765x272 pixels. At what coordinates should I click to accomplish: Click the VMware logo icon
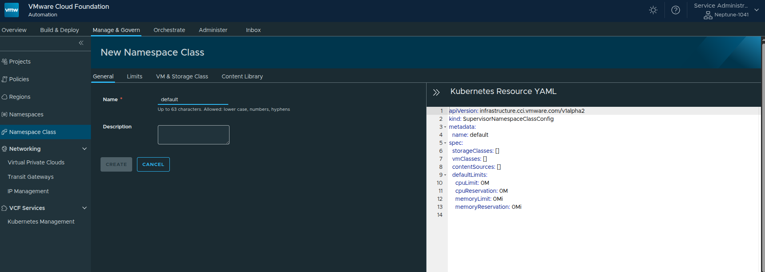pos(12,10)
